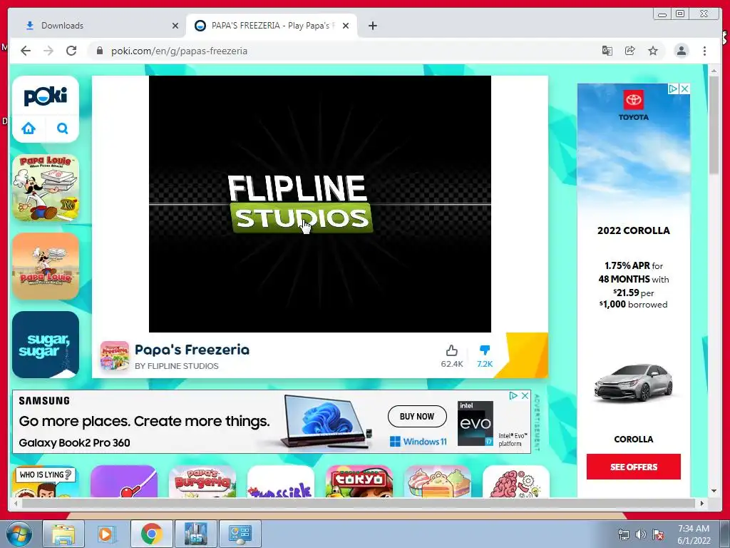The image size is (730, 548).
Task: Open Chrome three-dot menu
Action: coord(704,51)
